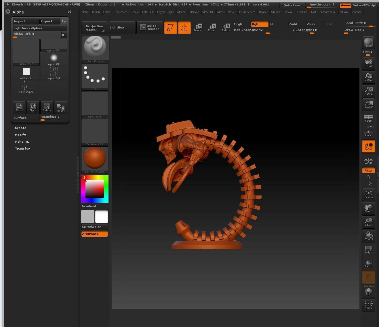The height and width of the screenshot is (327, 379).
Task: Enable the Rgb paint mode
Action: point(260,24)
